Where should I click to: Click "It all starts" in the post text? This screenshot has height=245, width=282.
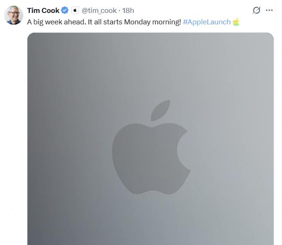click(105, 22)
